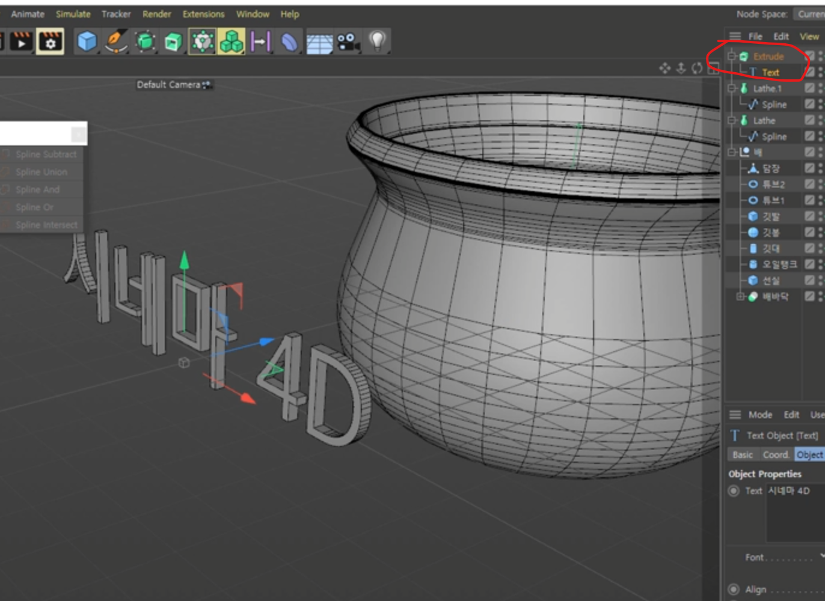The image size is (825, 601).
Task: Open the Help menu
Action: [290, 14]
